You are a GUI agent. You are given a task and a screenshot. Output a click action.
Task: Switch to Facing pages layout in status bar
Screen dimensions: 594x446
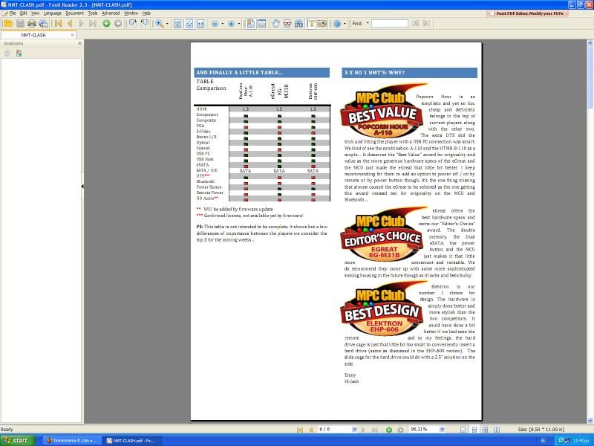click(497, 430)
